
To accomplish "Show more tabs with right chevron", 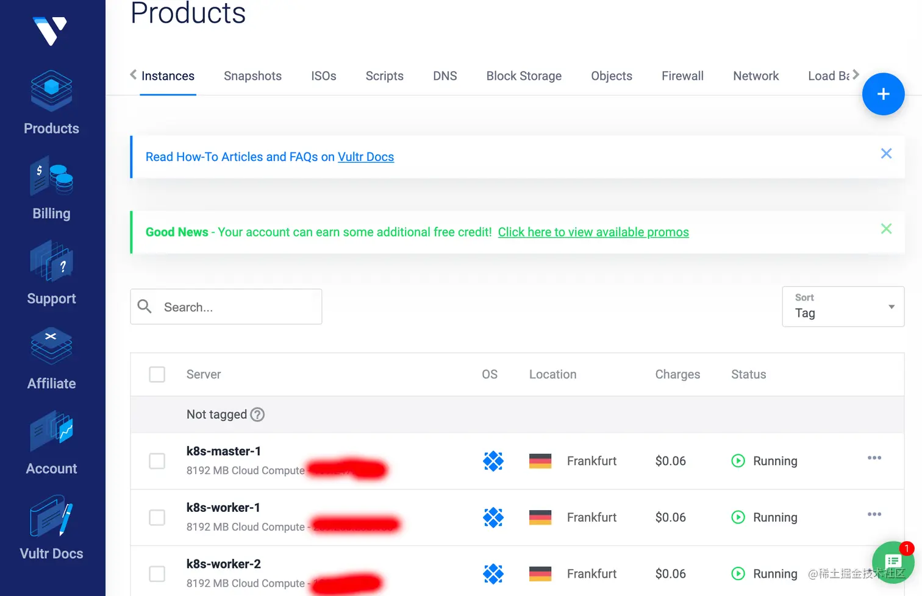I will point(856,74).
